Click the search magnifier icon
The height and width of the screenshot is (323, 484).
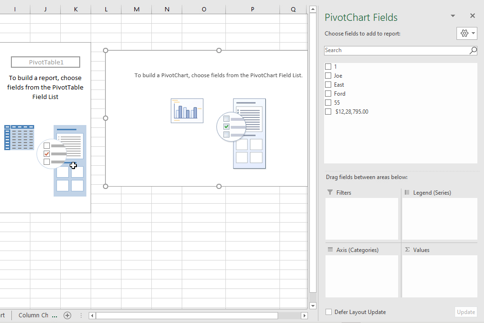tap(473, 50)
